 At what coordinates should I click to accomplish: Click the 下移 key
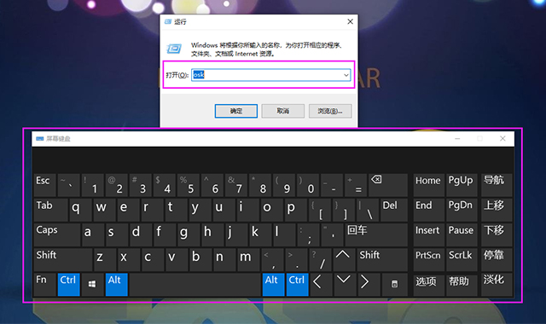coord(497,235)
